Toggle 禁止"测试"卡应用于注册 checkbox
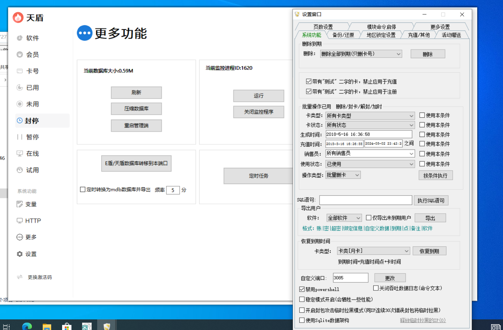503x330 pixels. pos(309,91)
